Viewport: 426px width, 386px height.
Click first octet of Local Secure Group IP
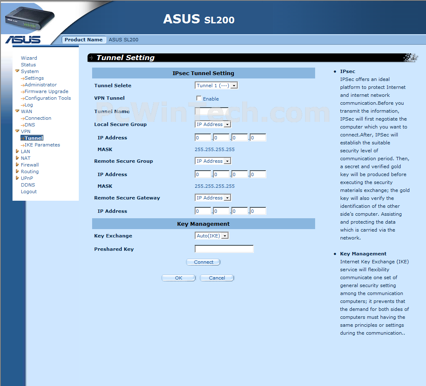coord(203,137)
